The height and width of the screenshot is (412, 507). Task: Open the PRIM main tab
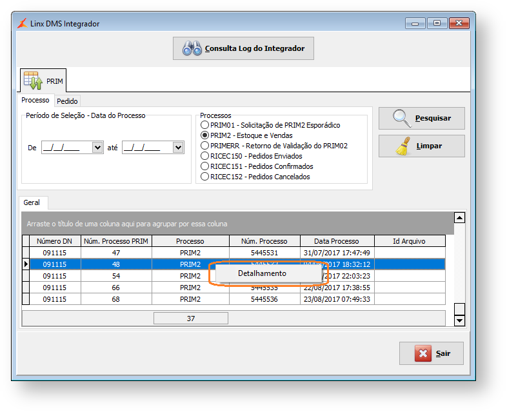43,81
